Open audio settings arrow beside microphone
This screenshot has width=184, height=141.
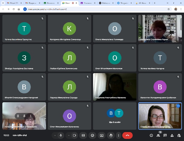coord(55,135)
